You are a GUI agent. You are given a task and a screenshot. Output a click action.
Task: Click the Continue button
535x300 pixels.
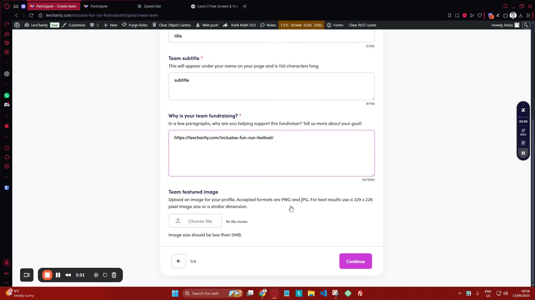(x=355, y=261)
